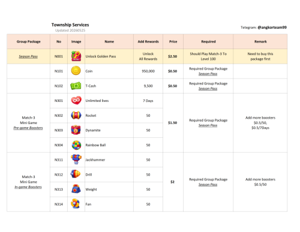Click the Add more boosters $0.5/50 remark
The width and height of the screenshot is (300, 232).
pyautogui.click(x=260, y=182)
